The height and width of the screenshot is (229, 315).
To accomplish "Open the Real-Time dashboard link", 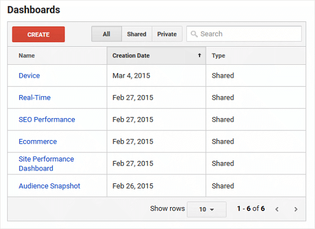I will 34,98.
